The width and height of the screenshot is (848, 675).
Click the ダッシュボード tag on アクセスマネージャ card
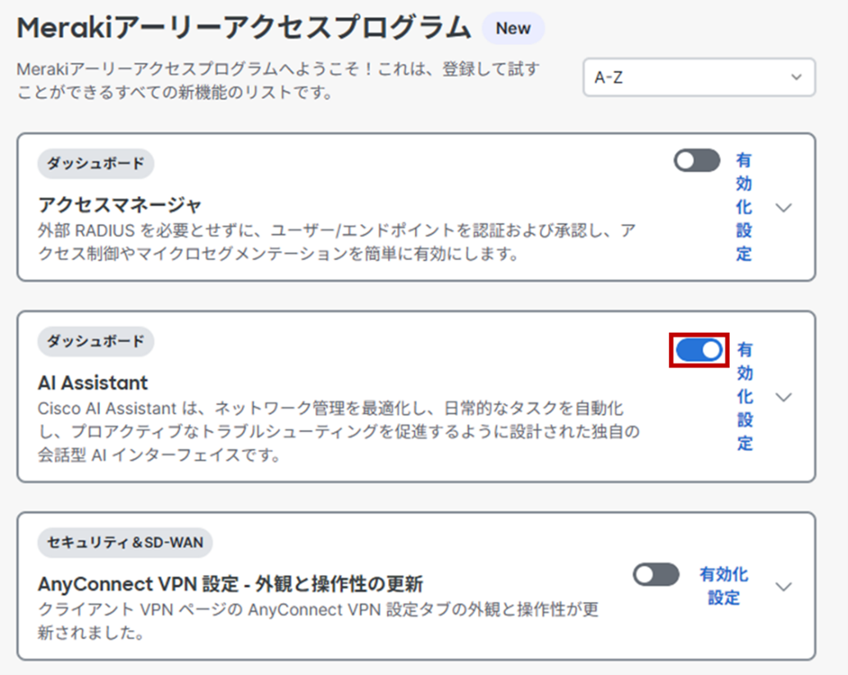[x=96, y=163]
